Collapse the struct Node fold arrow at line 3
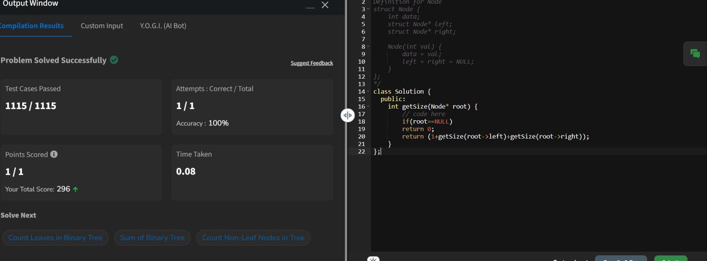Screen dimensions: 707x261 [368, 9]
